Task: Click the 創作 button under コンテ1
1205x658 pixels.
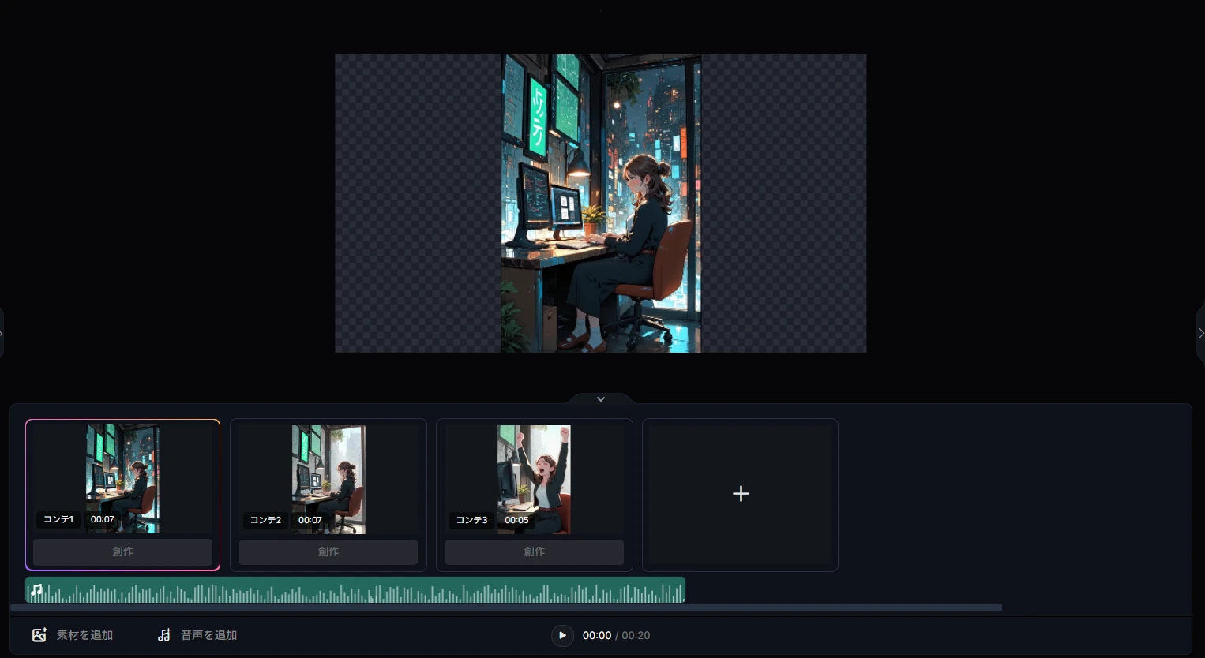Action: pyautogui.click(x=122, y=551)
